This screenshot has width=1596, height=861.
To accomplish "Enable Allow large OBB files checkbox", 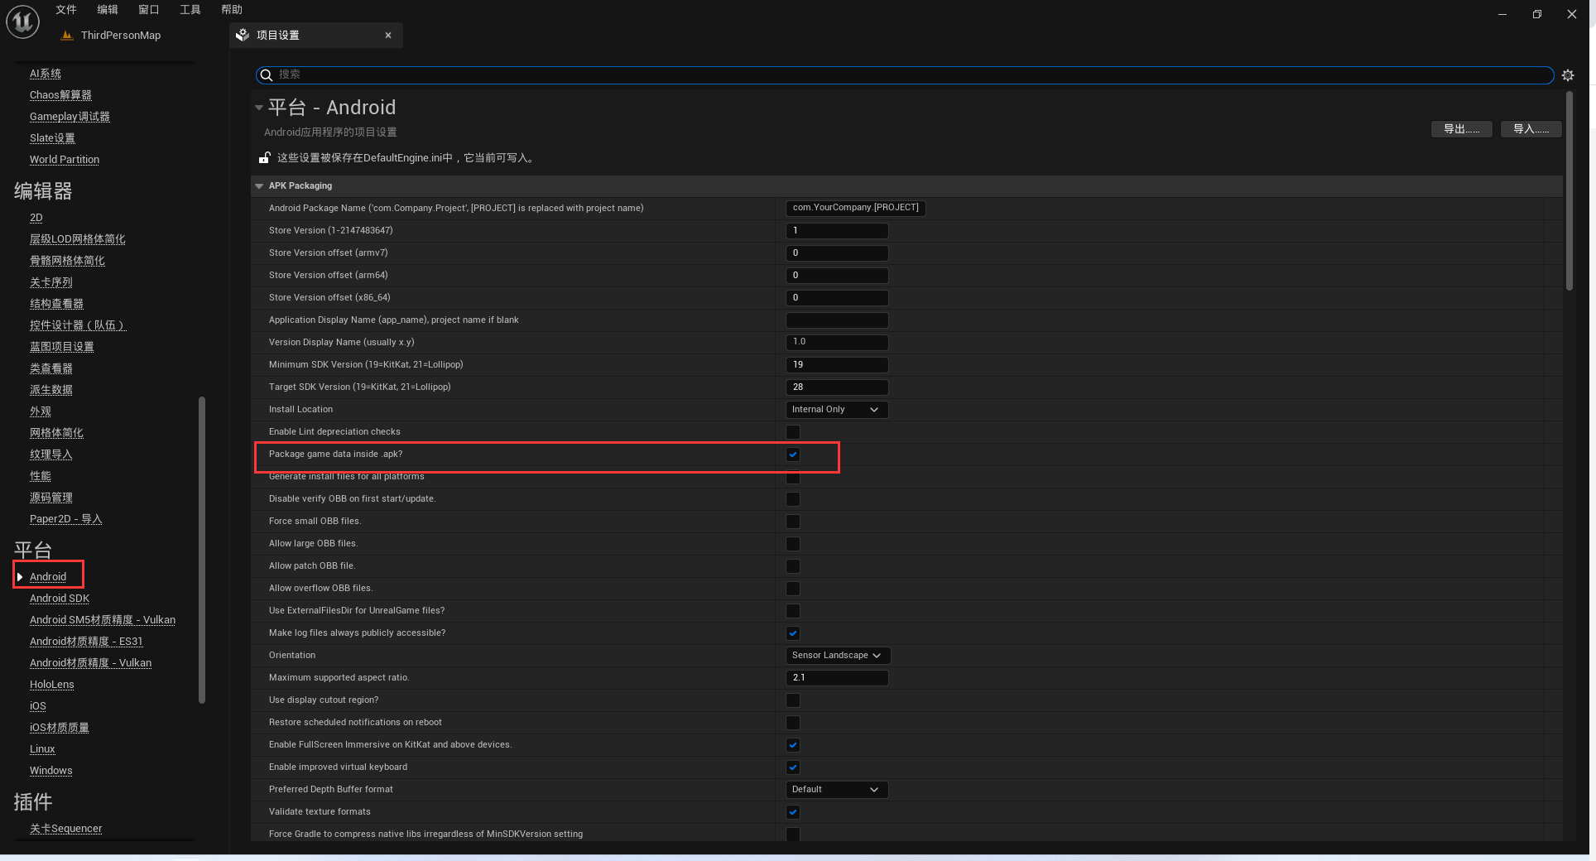I will click(x=793, y=544).
